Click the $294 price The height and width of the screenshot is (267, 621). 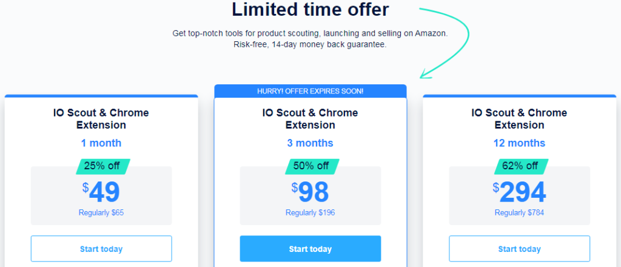coord(519,192)
